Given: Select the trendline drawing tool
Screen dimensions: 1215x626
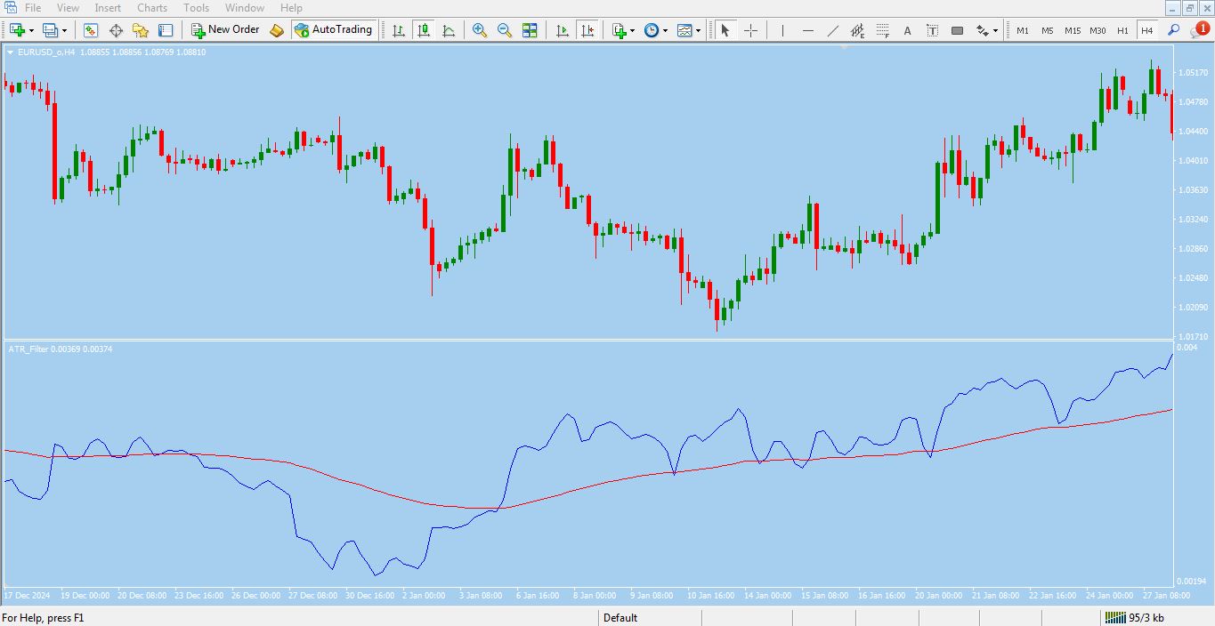Looking at the screenshot, I should pyautogui.click(x=832, y=30).
